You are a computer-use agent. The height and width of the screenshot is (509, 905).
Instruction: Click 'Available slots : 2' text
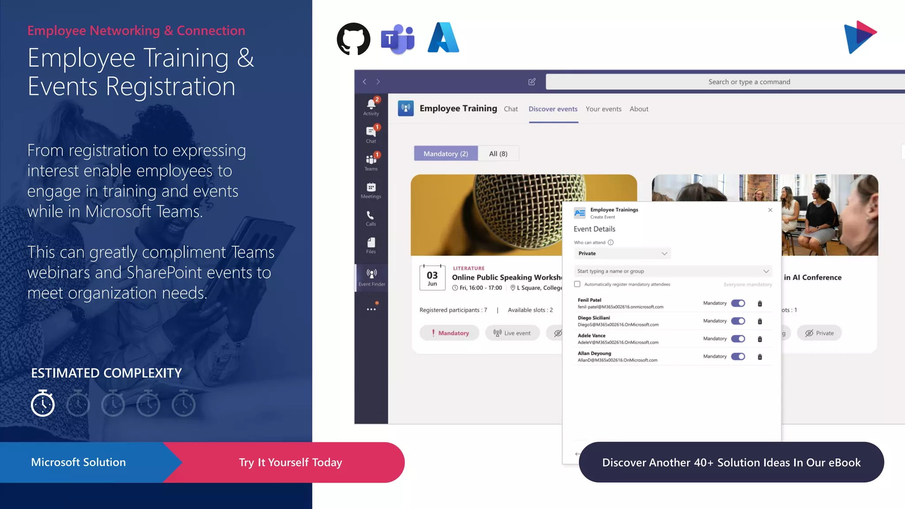pos(530,310)
